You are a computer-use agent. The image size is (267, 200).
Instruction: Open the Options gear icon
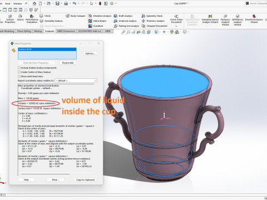click(x=112, y=3)
